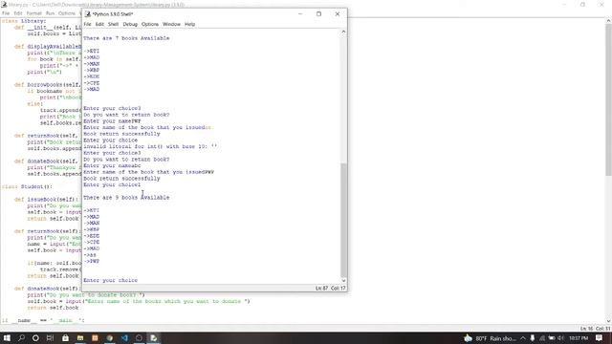The image size is (612, 344).
Task: Open Cortana from the taskbar
Action: 35,338
